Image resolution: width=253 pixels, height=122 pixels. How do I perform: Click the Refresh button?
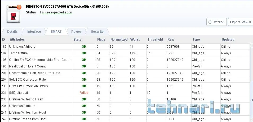coord(216,22)
